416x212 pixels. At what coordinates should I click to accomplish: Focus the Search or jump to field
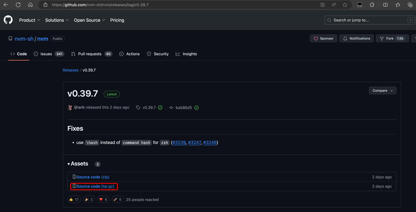click(x=369, y=20)
